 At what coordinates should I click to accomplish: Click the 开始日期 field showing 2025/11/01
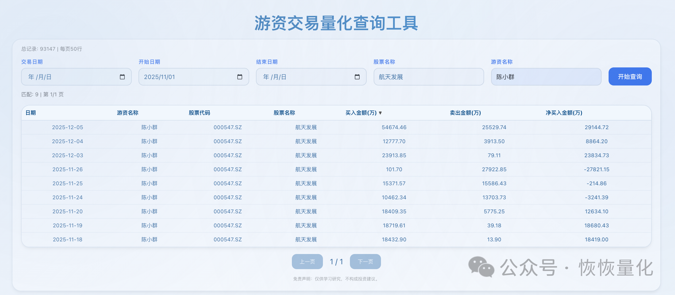coord(189,77)
